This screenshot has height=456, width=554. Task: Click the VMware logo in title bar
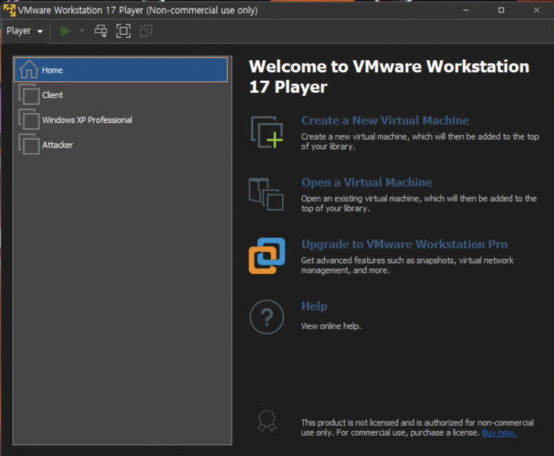[10, 10]
